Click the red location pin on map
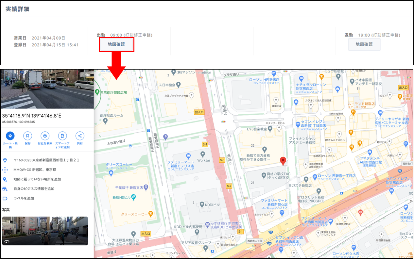The image size is (414, 259). click(x=283, y=161)
